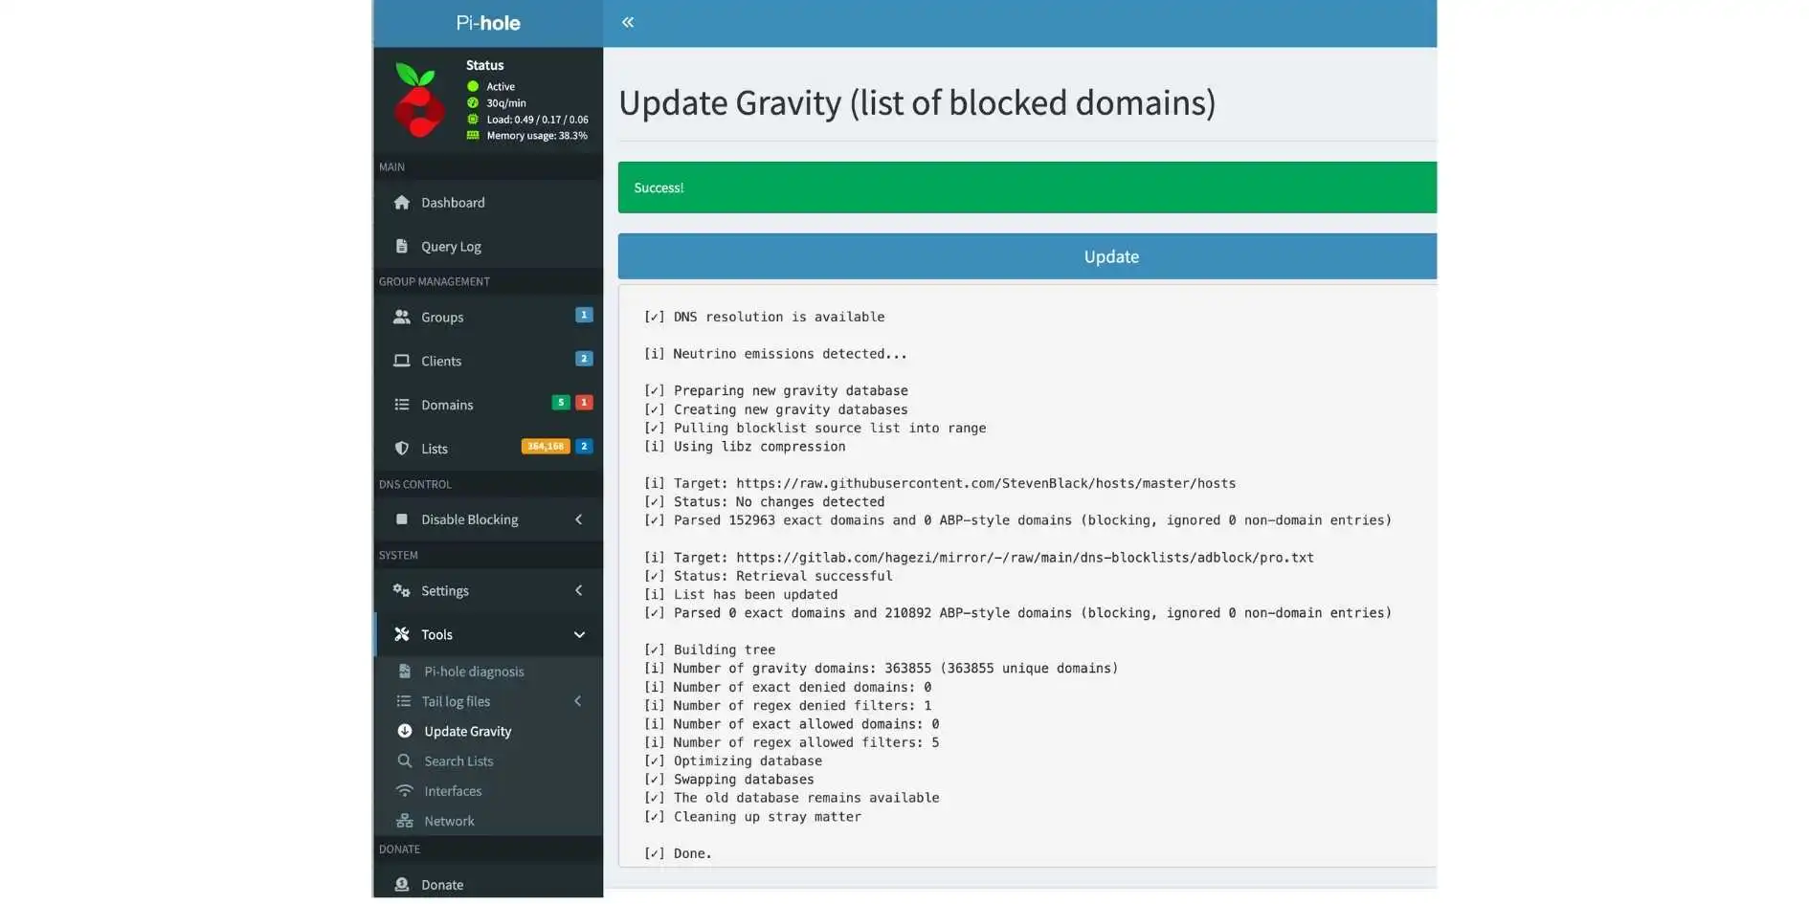Click the Lists shield icon
Viewport: 1809px width, 904px height.
pyautogui.click(x=402, y=450)
